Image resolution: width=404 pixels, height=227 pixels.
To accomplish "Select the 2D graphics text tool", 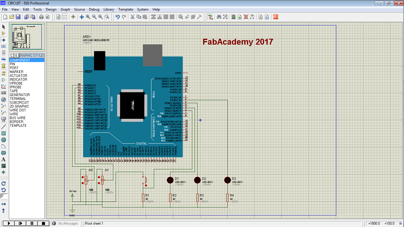I will (4, 159).
